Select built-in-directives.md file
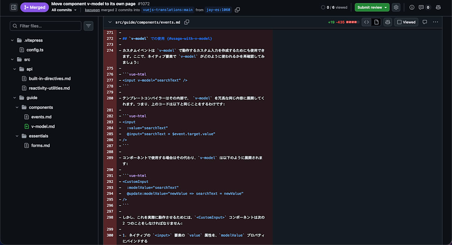This screenshot has width=452, height=245. coord(49,79)
